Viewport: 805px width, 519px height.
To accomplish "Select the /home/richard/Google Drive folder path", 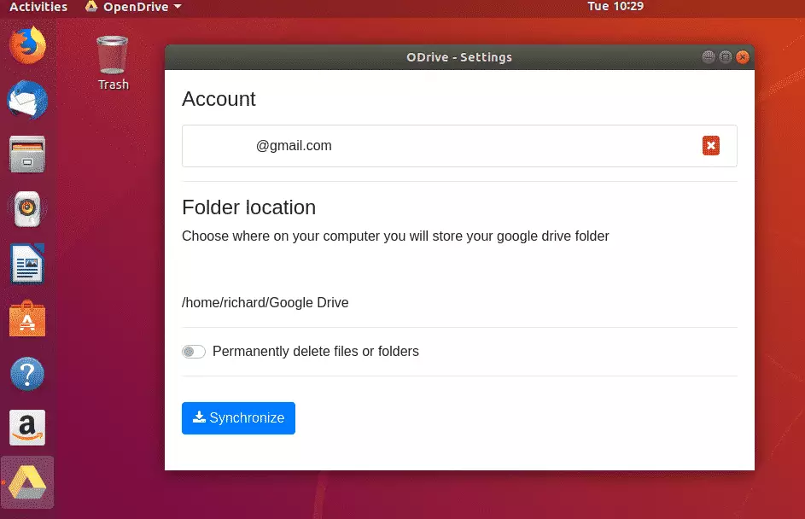I will pos(265,303).
